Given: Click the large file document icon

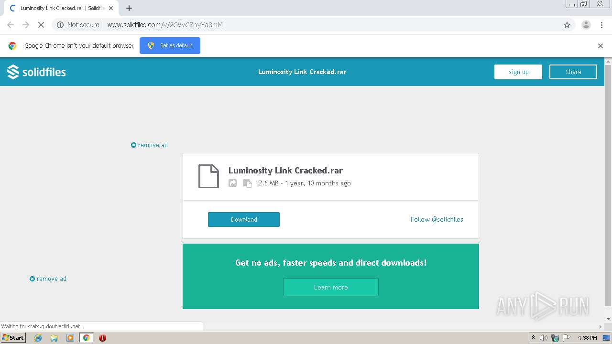Looking at the screenshot, I should (208, 176).
